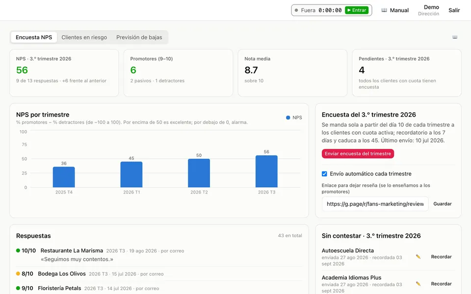Click Recordar for Autoescuela Directa
This screenshot has width=471, height=294.
(x=441, y=257)
